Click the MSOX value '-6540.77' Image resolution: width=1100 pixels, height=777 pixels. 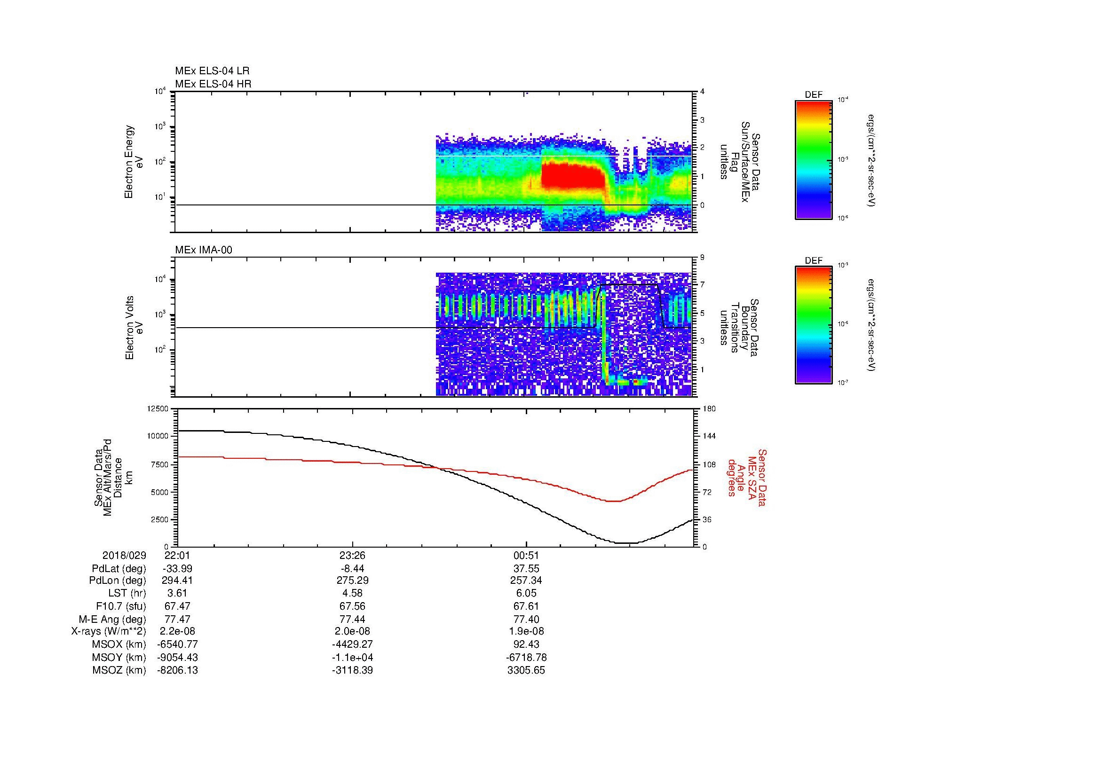click(x=177, y=645)
